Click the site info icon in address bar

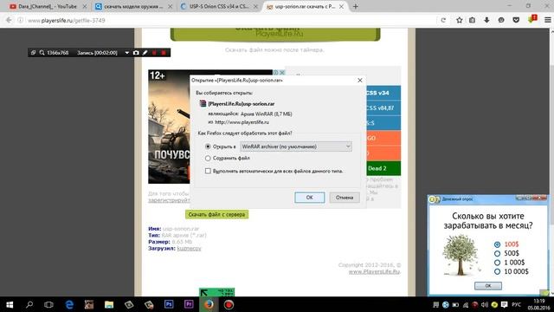tap(21, 20)
